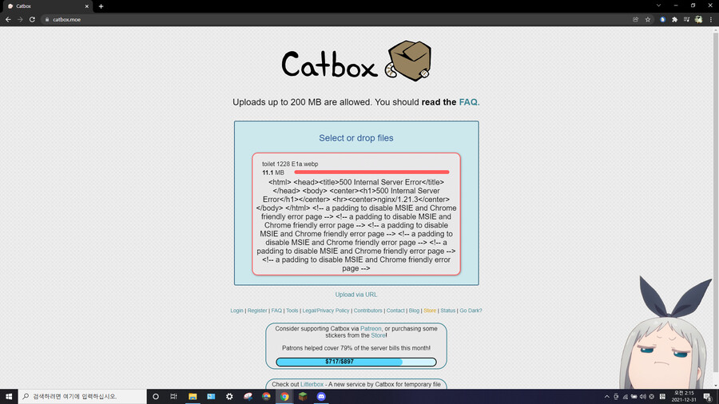Open the Minecraft grass block taskbar icon
The height and width of the screenshot is (404, 719).
click(x=303, y=396)
